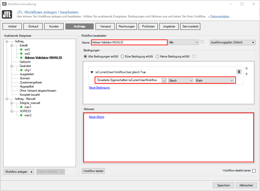Screen dimensions: 260x191
Task: Switch to Rechnungen tab
Action: (127, 26)
